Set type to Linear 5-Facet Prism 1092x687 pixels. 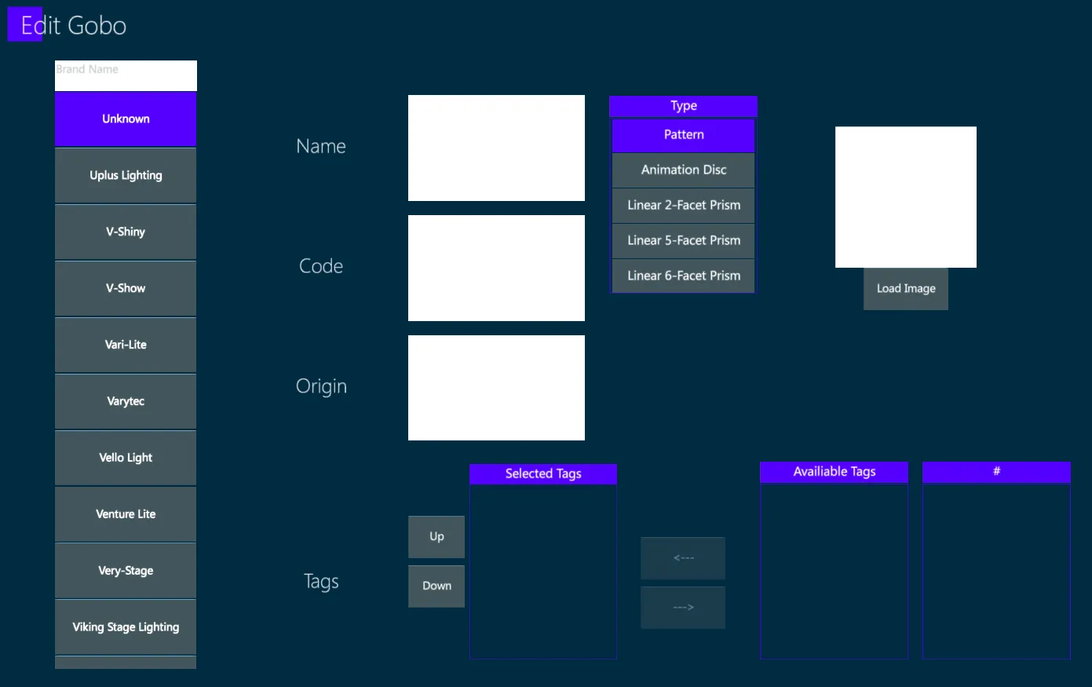(x=683, y=241)
